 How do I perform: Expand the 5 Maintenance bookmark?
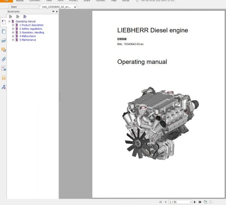13,40
